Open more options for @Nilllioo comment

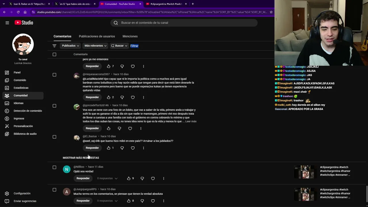164,178
